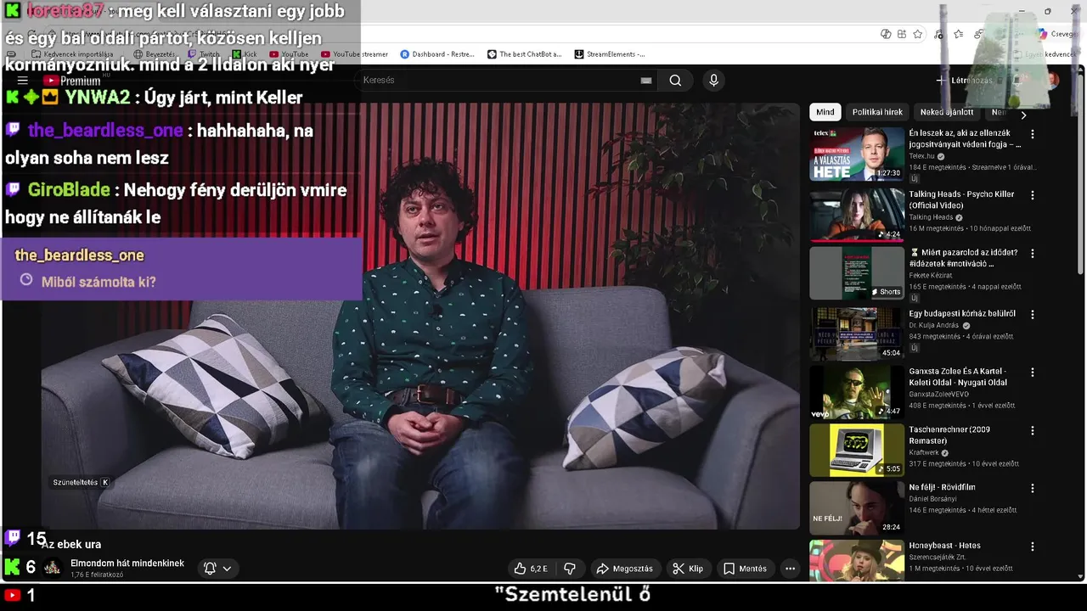This screenshot has width=1087, height=611.
Task: Dislike the video with thumbs down
Action: pyautogui.click(x=570, y=569)
